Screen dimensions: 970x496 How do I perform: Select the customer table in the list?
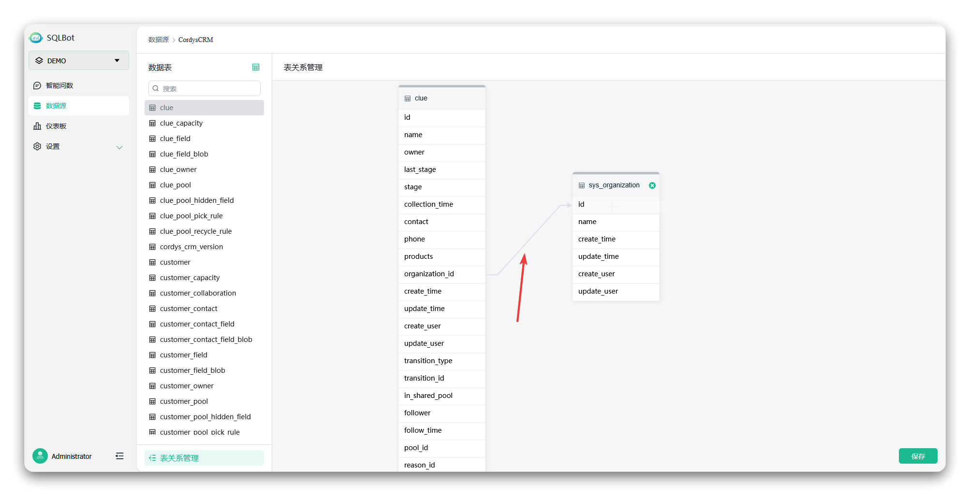pyautogui.click(x=175, y=262)
